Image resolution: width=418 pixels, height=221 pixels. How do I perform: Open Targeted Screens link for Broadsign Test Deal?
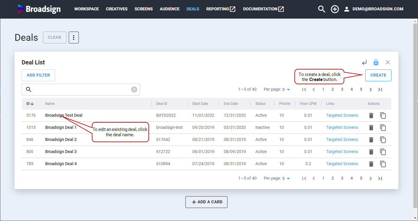pyautogui.click(x=342, y=115)
